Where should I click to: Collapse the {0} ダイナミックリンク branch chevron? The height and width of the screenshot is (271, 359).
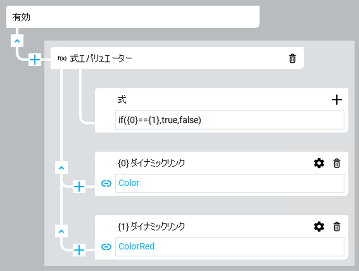pyautogui.click(x=61, y=168)
